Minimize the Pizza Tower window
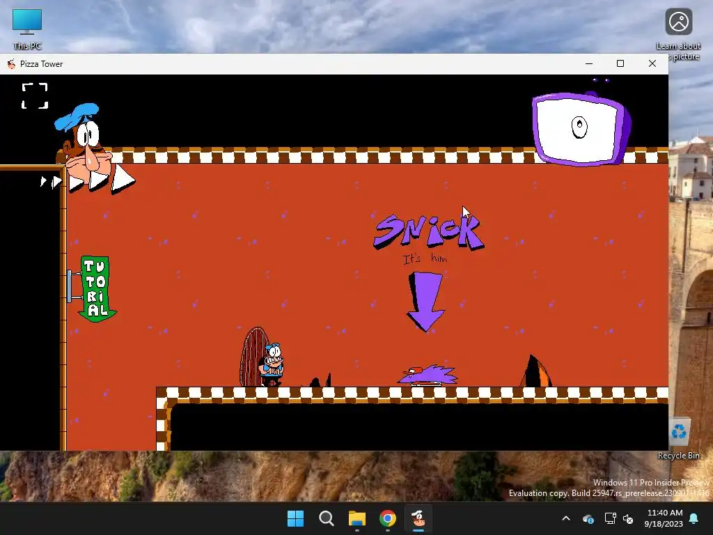Screen dimensions: 713x535 (x=589, y=63)
